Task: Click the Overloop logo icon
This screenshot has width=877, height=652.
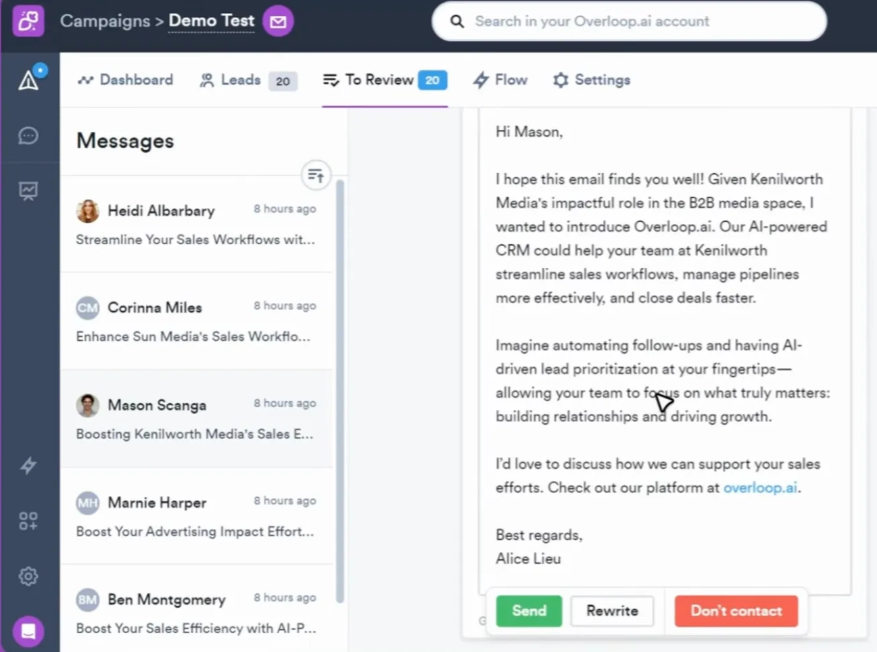Action: pos(28,21)
